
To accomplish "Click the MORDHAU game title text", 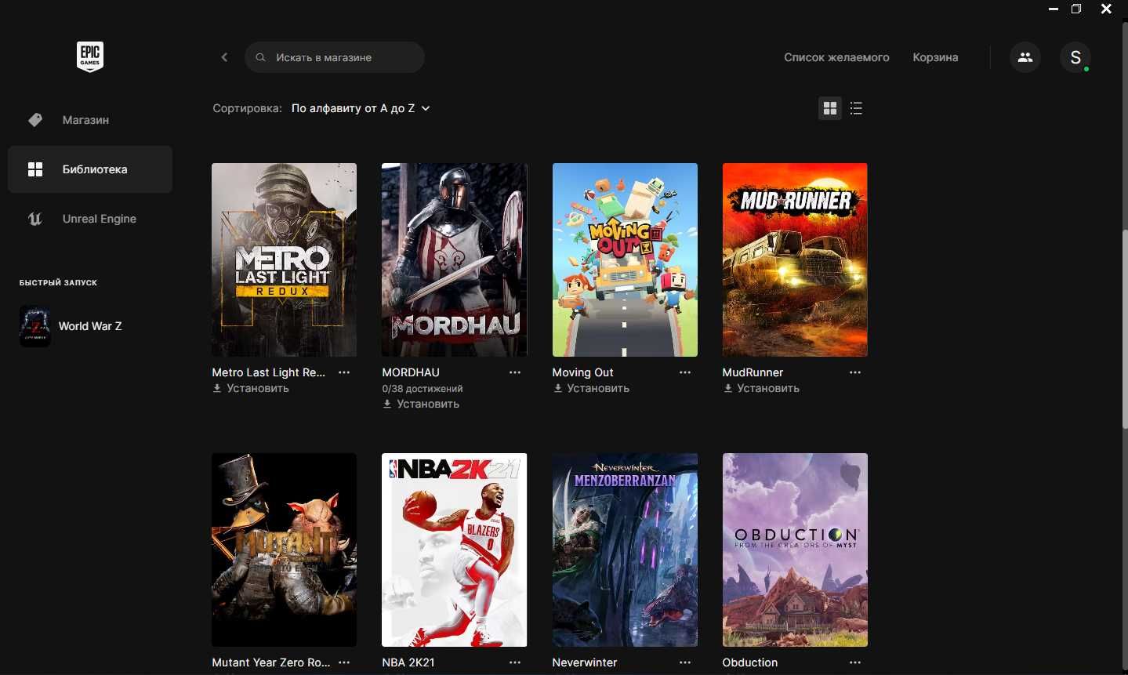I will coord(411,372).
